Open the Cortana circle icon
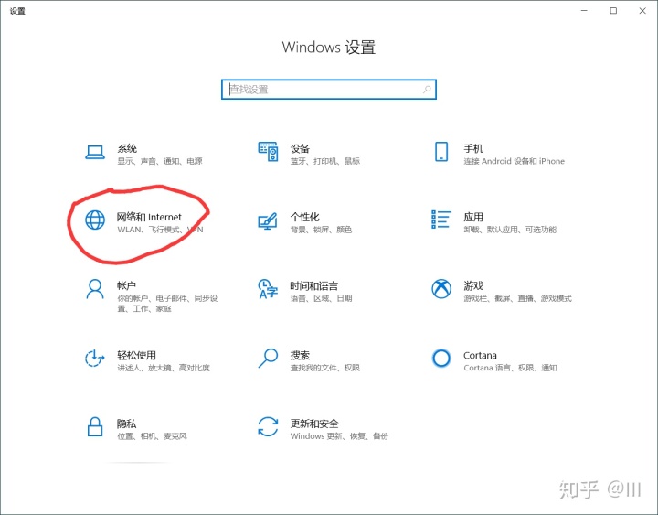The image size is (658, 515). (441, 358)
